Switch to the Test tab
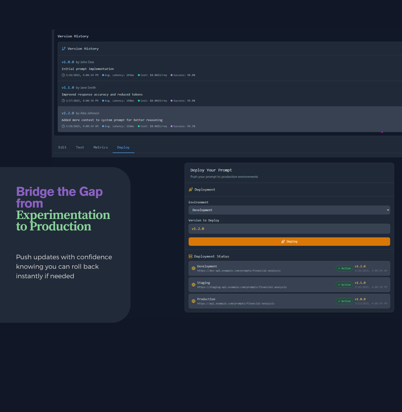The width and height of the screenshot is (402, 412). pyautogui.click(x=80, y=147)
